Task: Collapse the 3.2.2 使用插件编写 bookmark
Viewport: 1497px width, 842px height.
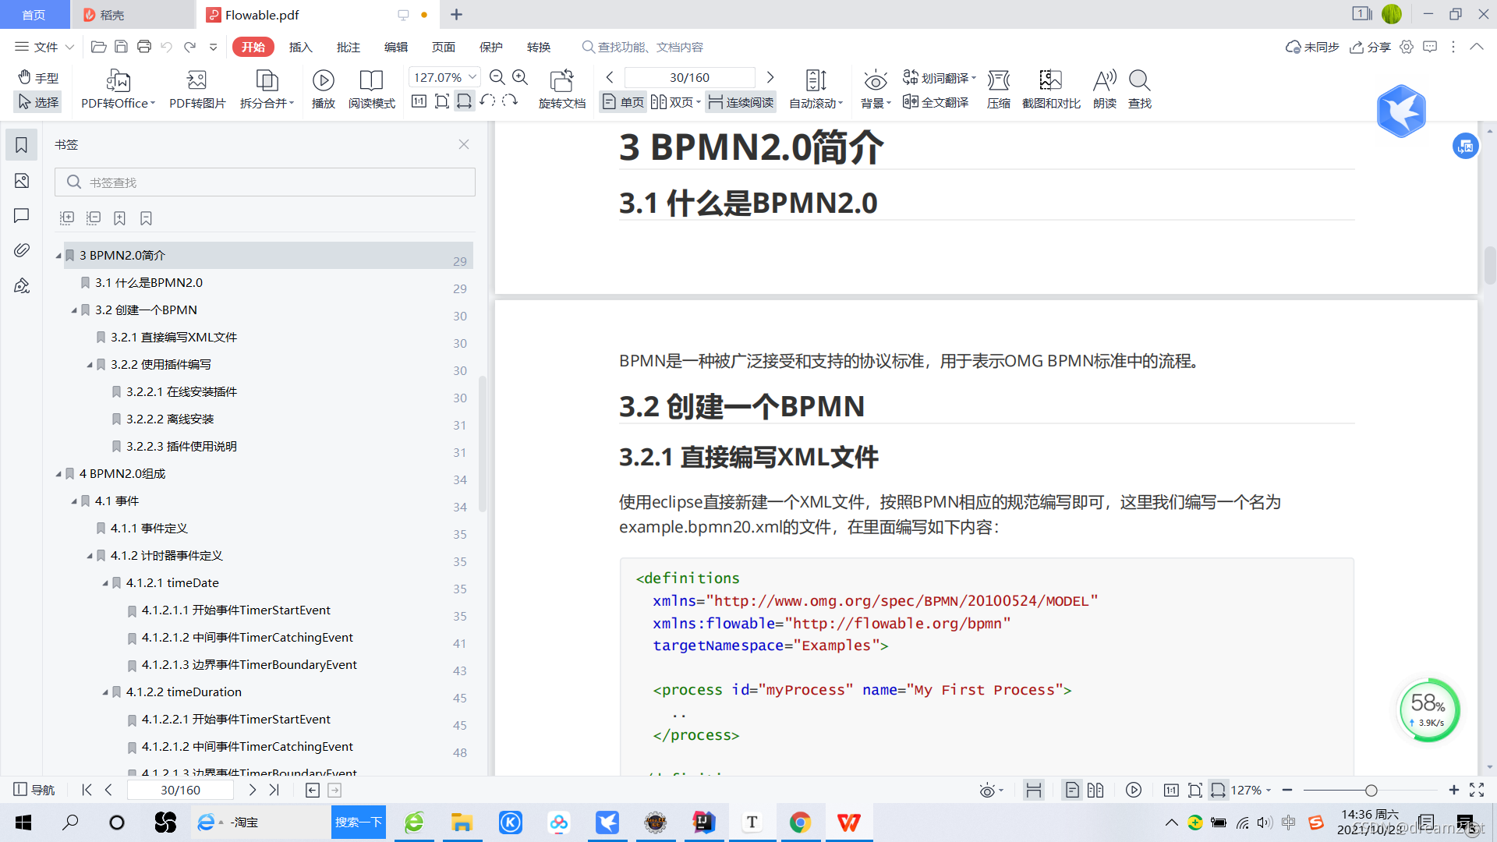Action: click(90, 365)
